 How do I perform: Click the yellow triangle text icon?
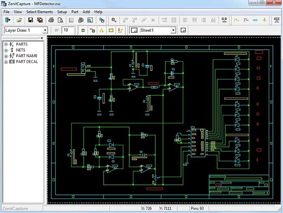101,30
